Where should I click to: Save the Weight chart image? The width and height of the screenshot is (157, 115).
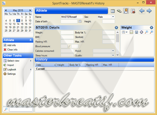pos(136,32)
